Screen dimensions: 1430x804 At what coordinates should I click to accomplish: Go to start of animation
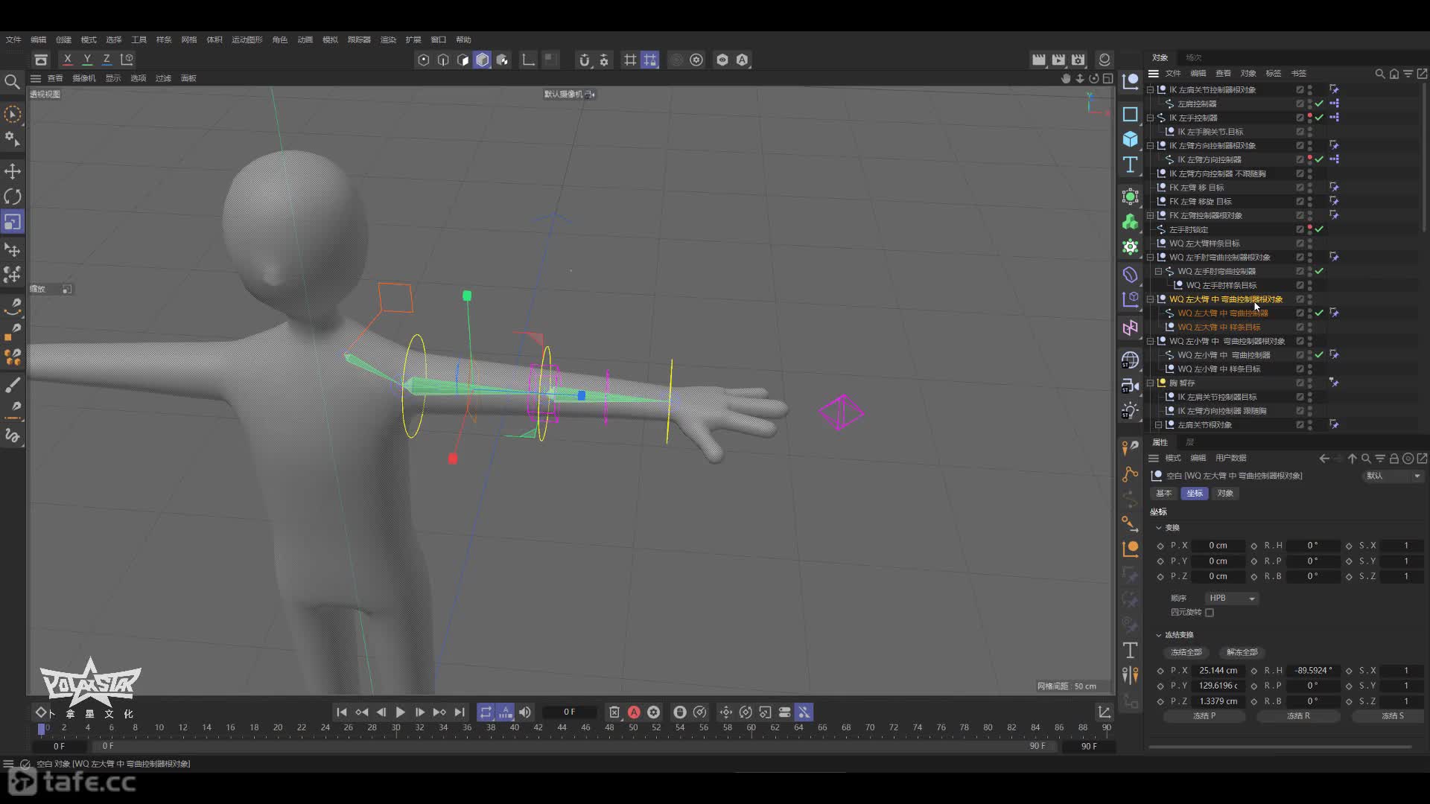click(342, 712)
